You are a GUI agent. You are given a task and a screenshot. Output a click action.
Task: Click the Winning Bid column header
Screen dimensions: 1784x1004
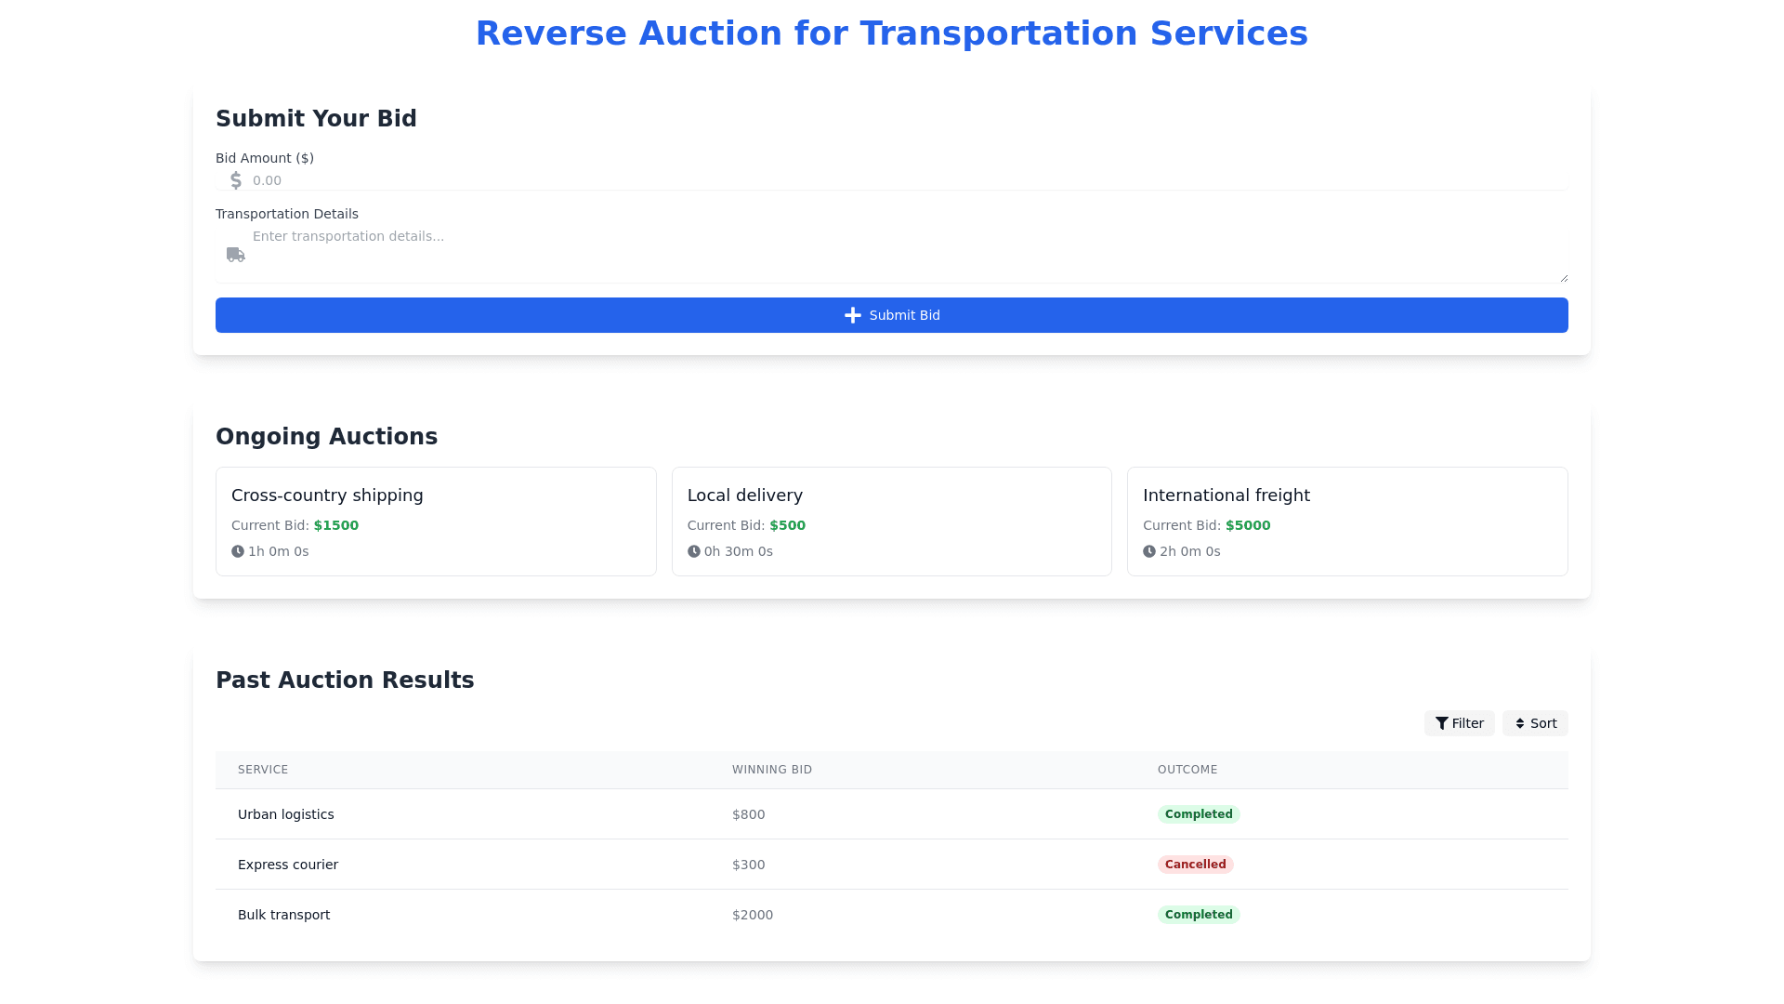[x=771, y=770]
